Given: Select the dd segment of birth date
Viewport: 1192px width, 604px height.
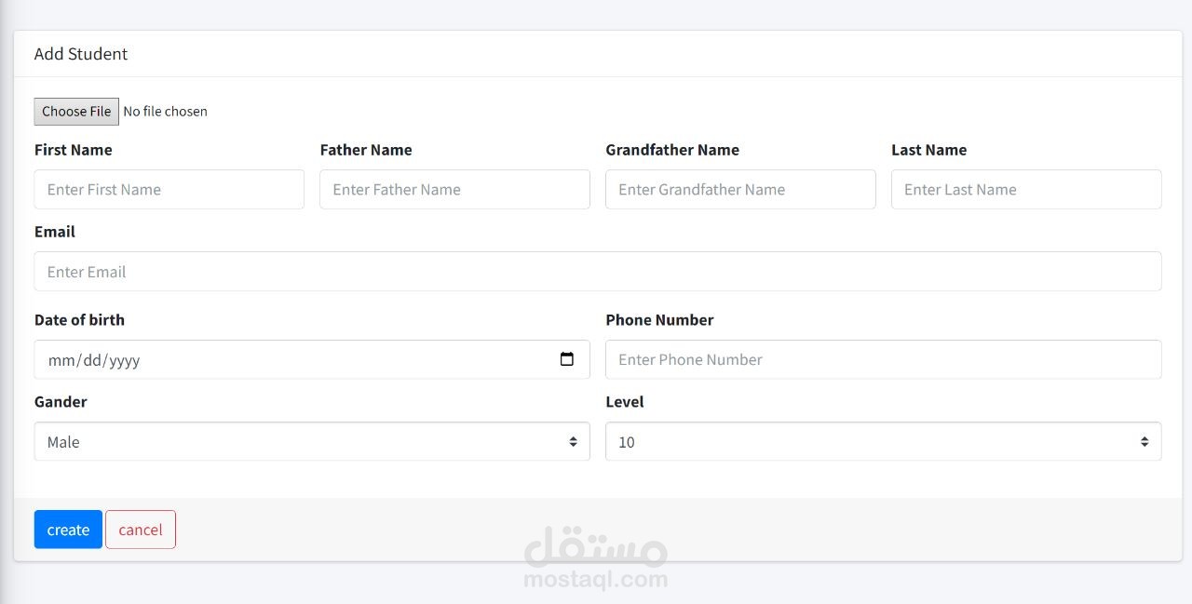Looking at the screenshot, I should [x=93, y=360].
